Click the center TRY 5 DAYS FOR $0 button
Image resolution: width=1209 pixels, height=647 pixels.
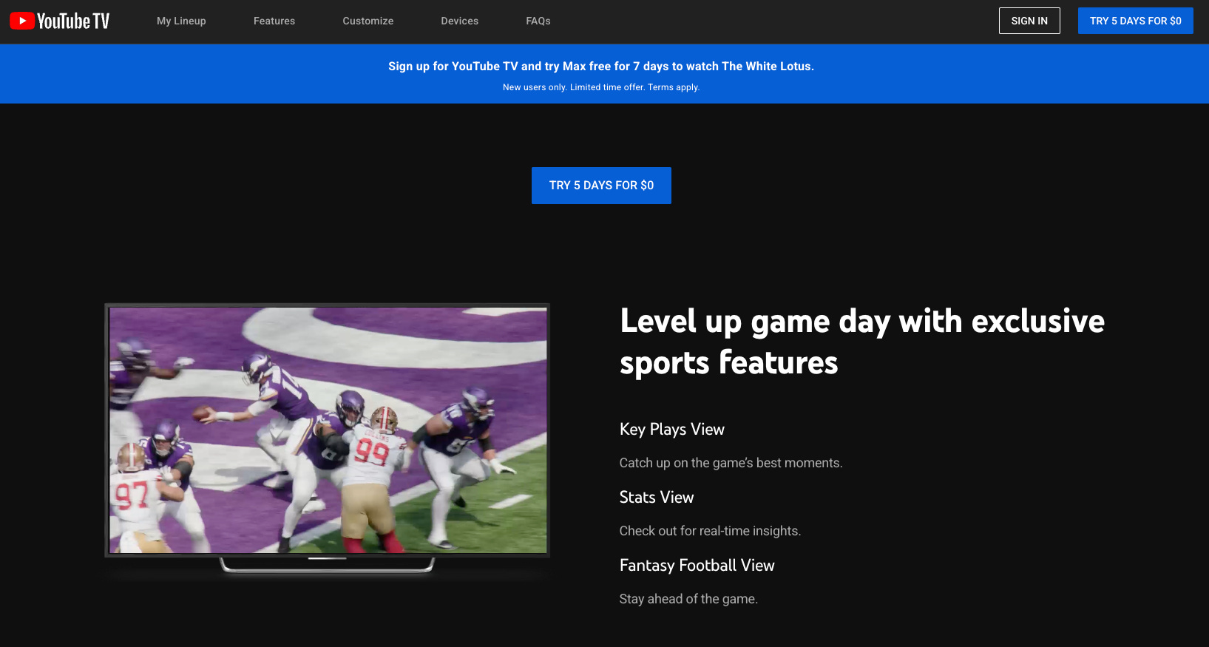tap(601, 186)
